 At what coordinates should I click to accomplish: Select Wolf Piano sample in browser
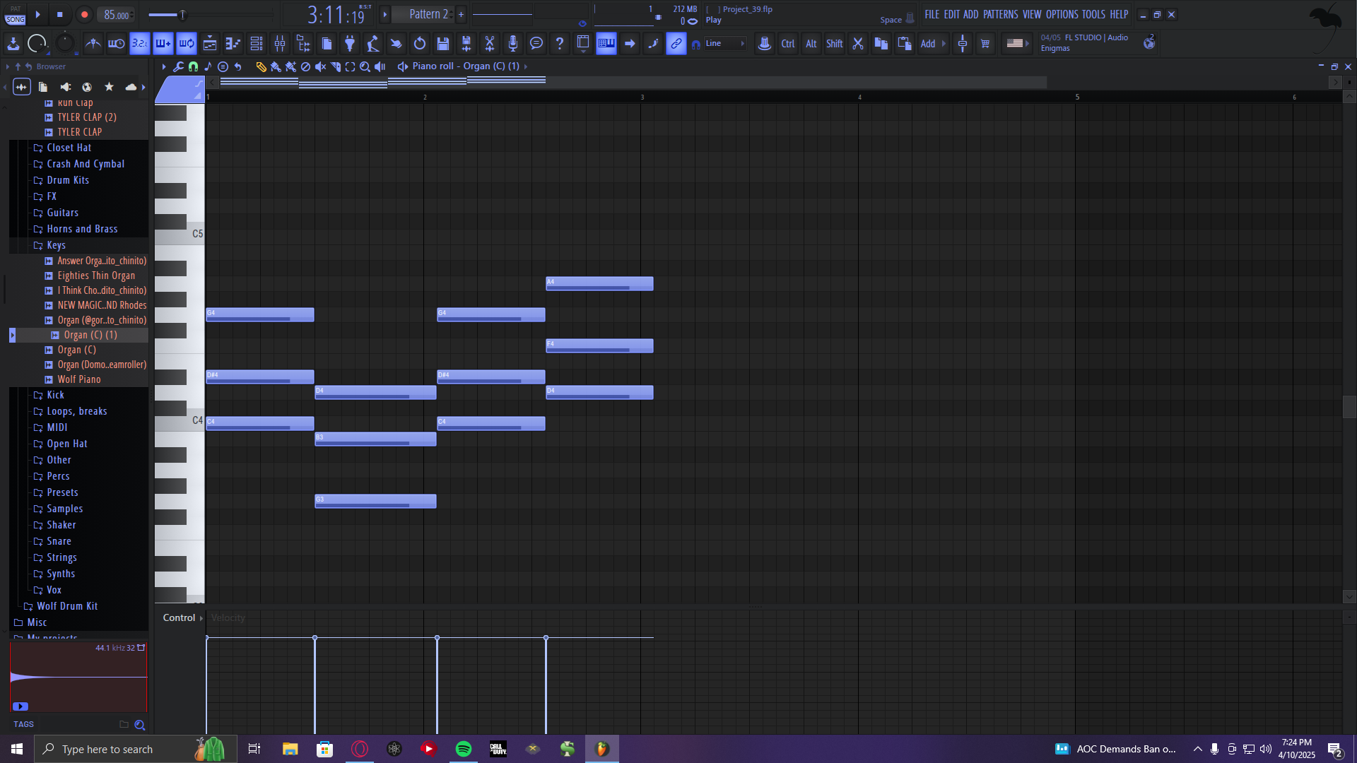pyautogui.click(x=79, y=379)
